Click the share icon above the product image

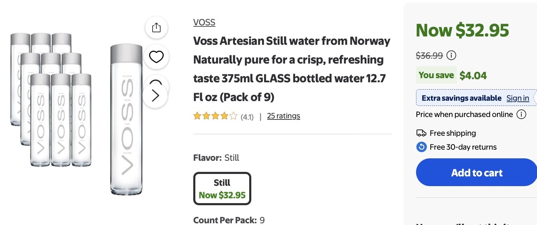(x=156, y=27)
